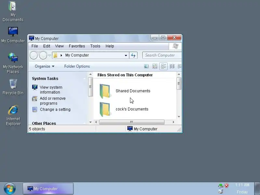Expand the breadcrumb arrow before My Computer
The width and height of the screenshot is (260, 195).
pos(61,55)
